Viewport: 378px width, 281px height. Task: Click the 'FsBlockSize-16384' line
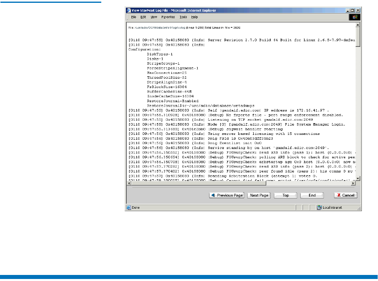point(167,87)
